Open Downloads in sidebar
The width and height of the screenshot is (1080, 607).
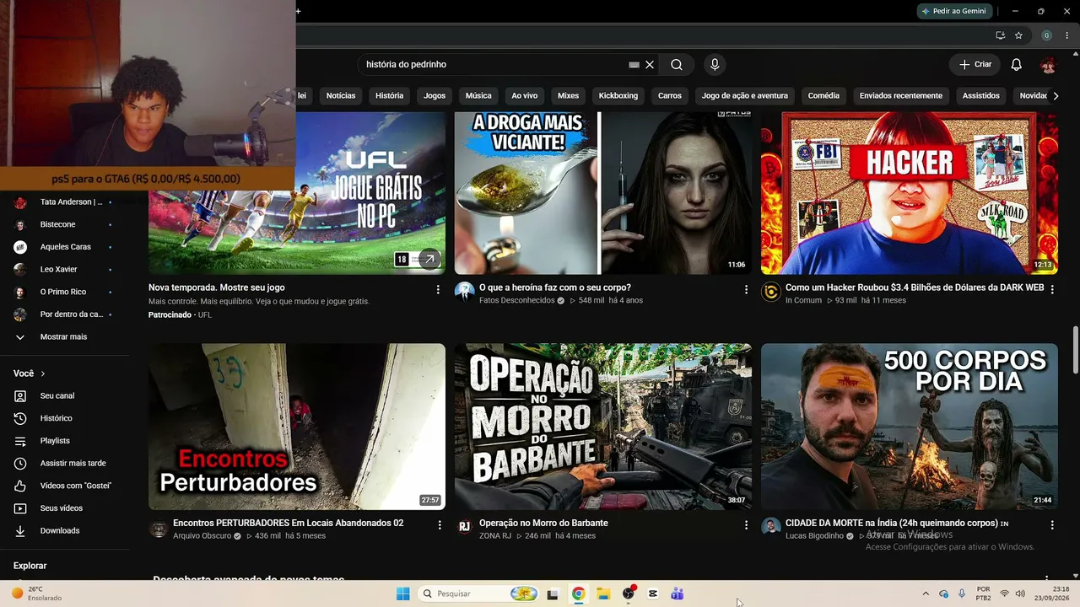(59, 530)
